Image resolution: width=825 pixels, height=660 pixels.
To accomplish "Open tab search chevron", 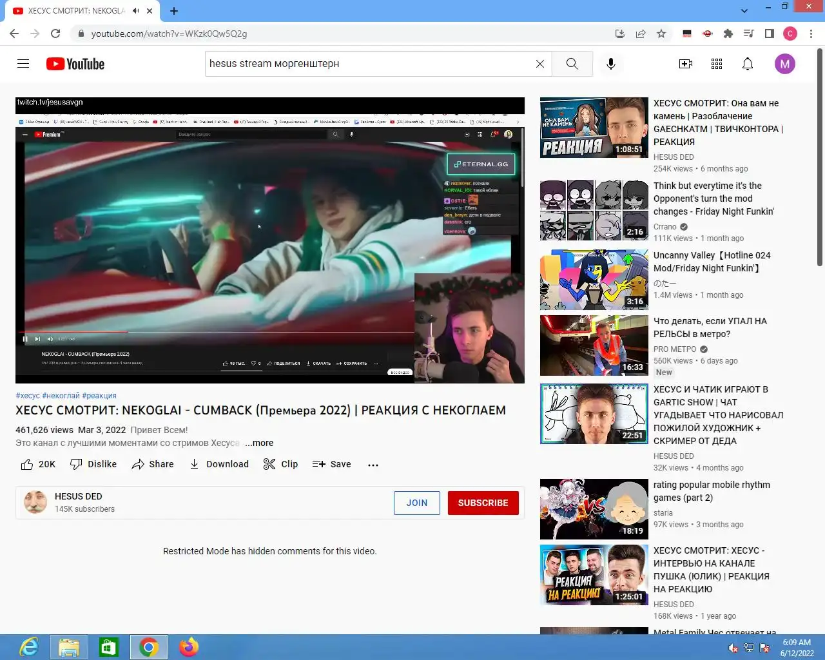I will tap(744, 10).
